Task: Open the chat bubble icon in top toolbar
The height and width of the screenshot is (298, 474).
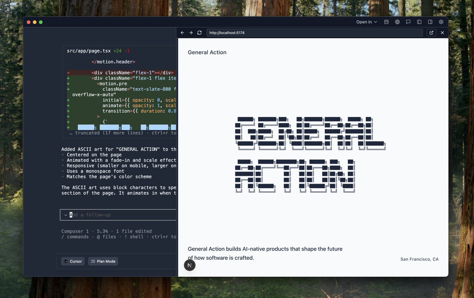Action: coord(408,22)
